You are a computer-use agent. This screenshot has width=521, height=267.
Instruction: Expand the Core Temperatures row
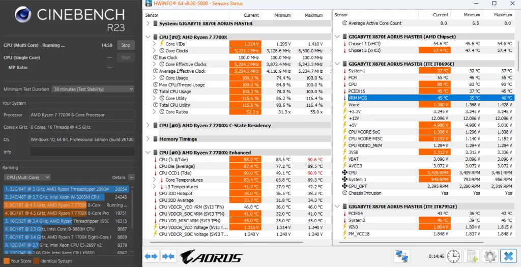pyautogui.click(x=154, y=180)
